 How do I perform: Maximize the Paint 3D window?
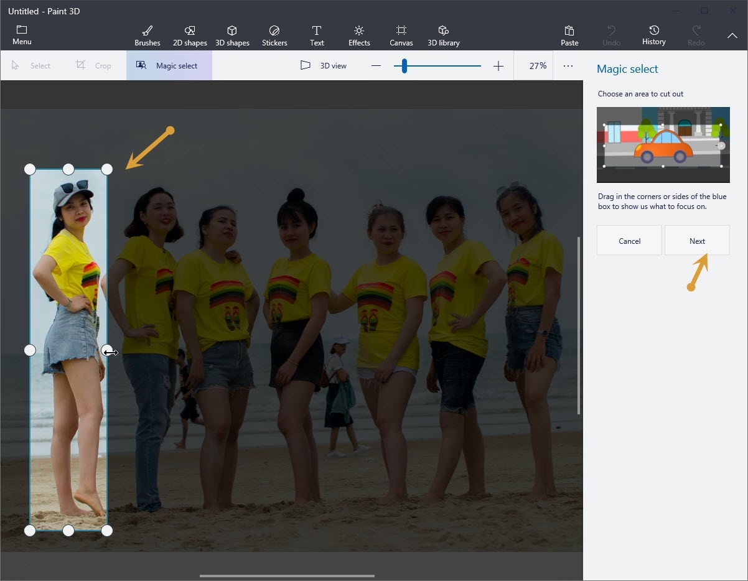tap(704, 11)
